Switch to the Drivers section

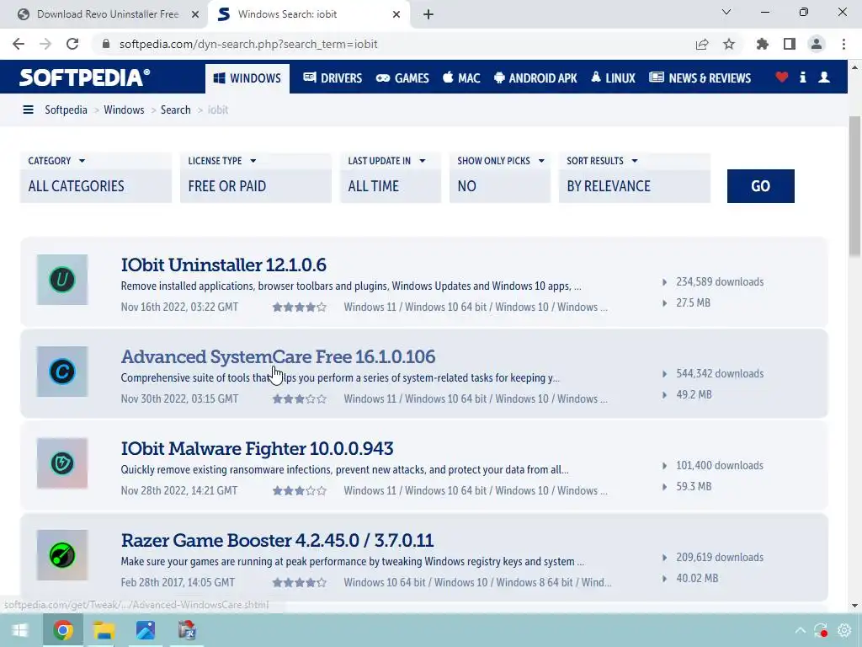[x=333, y=78]
